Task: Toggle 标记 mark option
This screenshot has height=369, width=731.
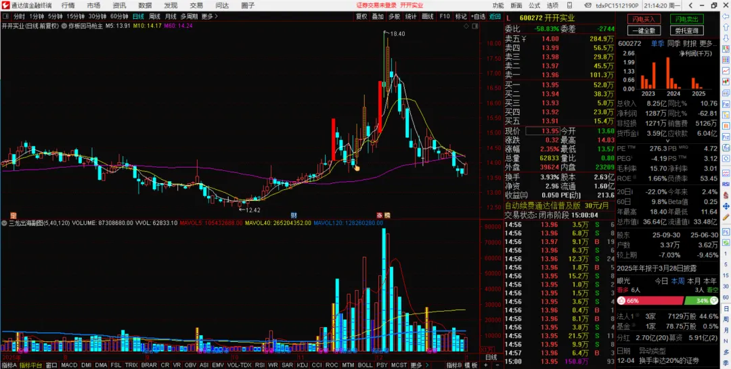Action: point(461,16)
